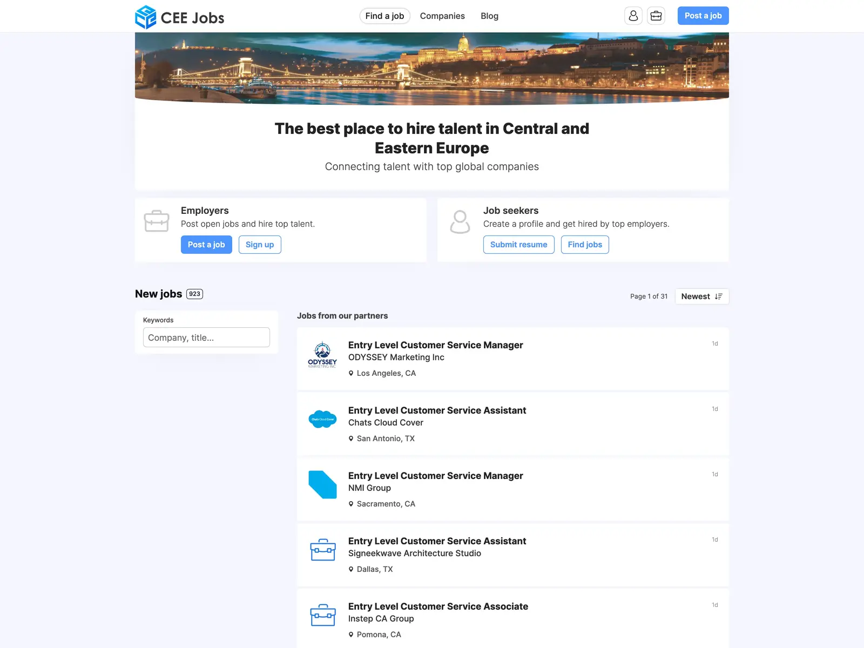Viewport: 864px width, 648px height.
Task: Click the header Post a job button
Action: point(703,16)
